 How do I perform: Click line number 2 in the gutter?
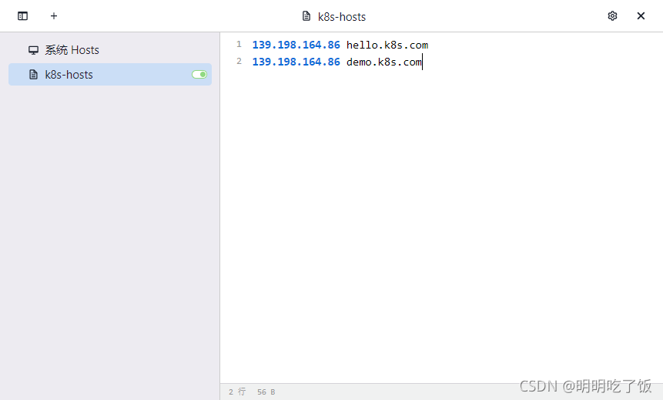[239, 61]
